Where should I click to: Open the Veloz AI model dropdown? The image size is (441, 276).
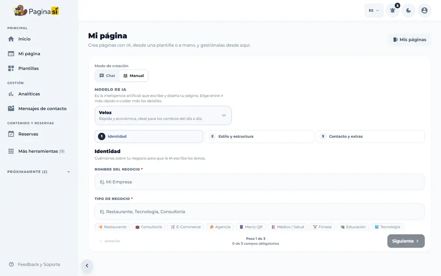[x=163, y=116]
